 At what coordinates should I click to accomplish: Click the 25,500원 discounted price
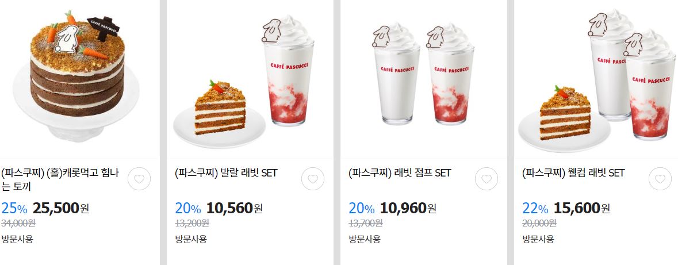[61, 208]
